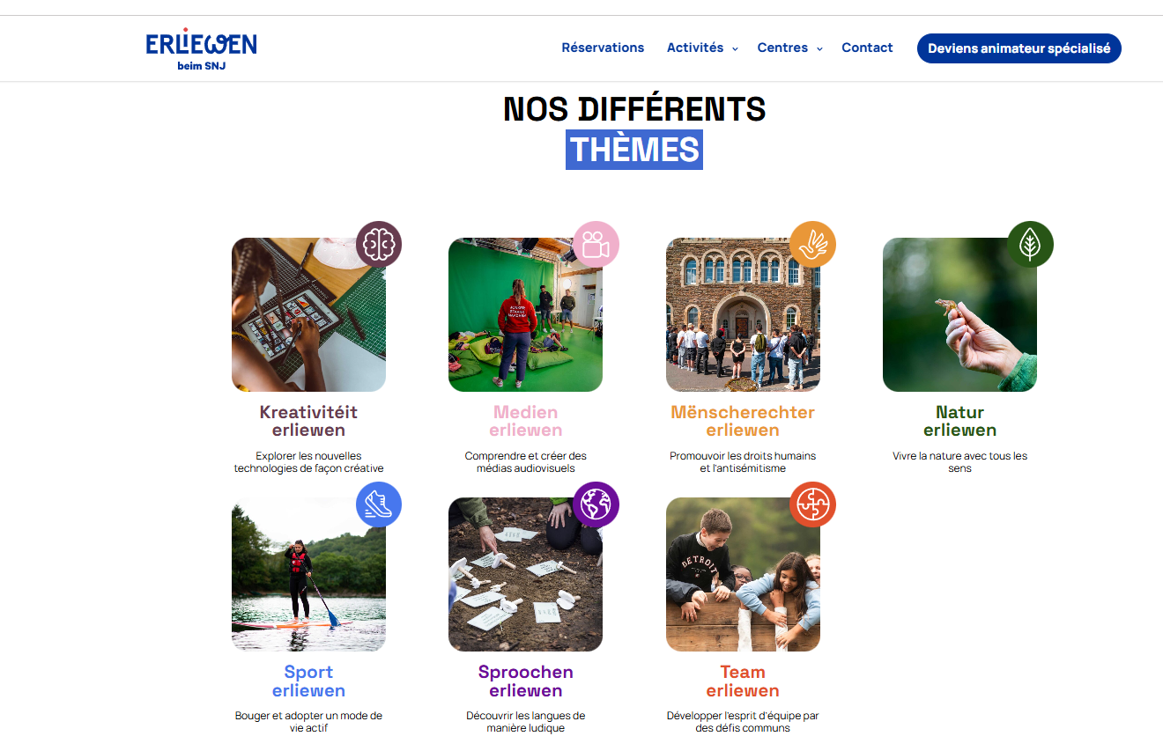Screen dimensions: 1163x751
Task: Click the brain icon for Kreativitéit
Action: pyautogui.click(x=379, y=244)
